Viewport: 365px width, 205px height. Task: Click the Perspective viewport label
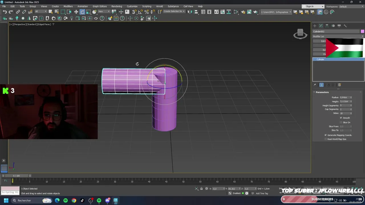(x=20, y=24)
